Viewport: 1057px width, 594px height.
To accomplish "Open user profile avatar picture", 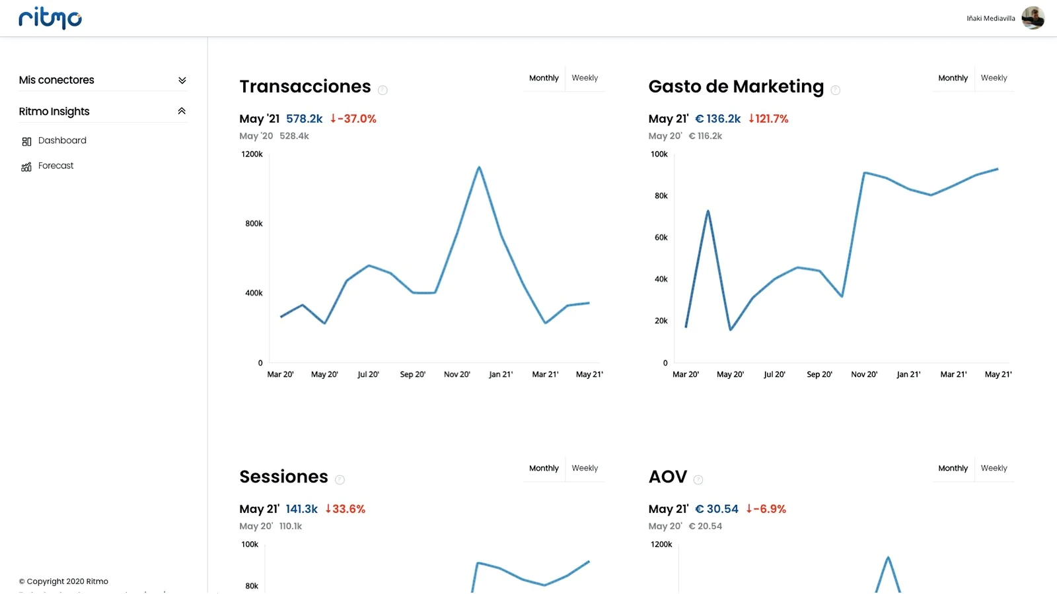I will pyautogui.click(x=1033, y=18).
